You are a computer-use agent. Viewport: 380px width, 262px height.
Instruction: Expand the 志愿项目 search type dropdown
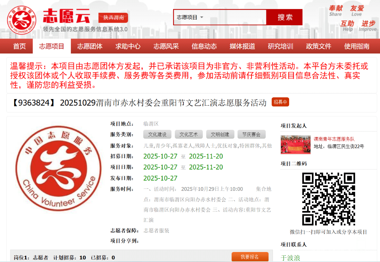point(190,17)
